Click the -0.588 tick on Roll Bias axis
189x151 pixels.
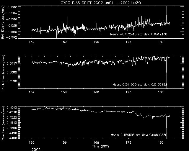pyautogui.click(x=12, y=26)
